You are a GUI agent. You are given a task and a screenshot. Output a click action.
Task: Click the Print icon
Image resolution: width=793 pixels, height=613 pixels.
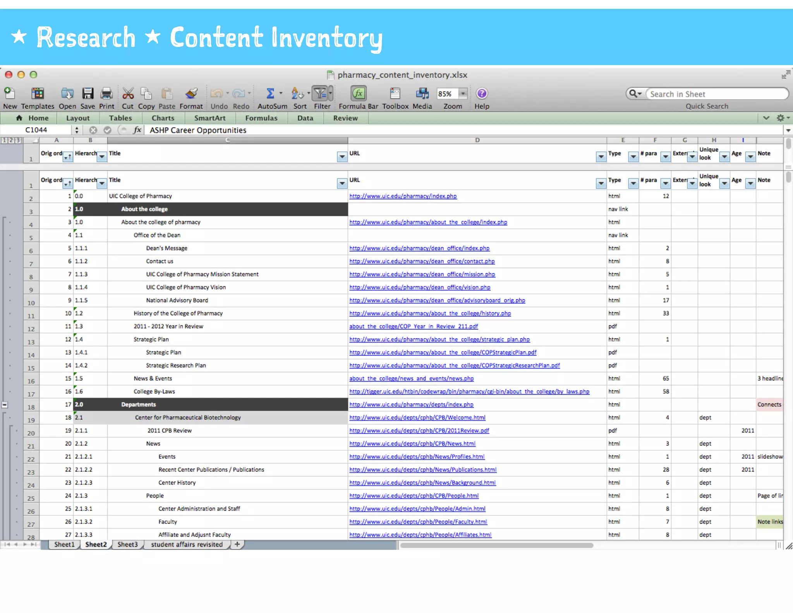tap(106, 93)
